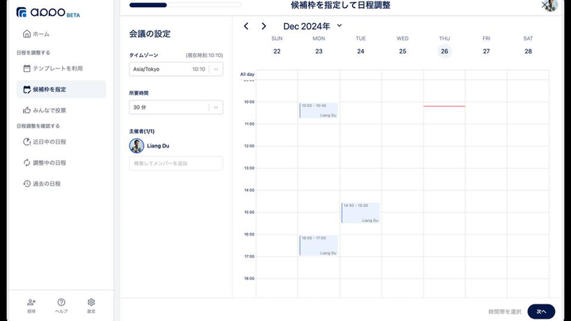Click the member search input field
The width and height of the screenshot is (571, 321).
click(175, 163)
